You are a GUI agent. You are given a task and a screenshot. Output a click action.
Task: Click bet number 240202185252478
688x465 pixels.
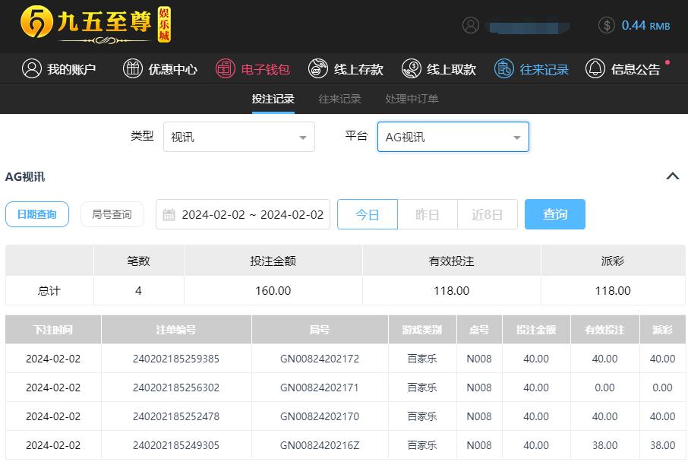(x=176, y=416)
